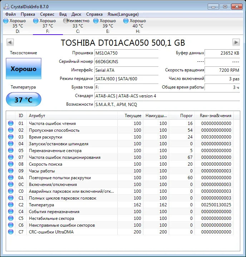This screenshot has width=246, height=257.
Task: Select drive D: status orb
Action: click(x=6, y=21)
